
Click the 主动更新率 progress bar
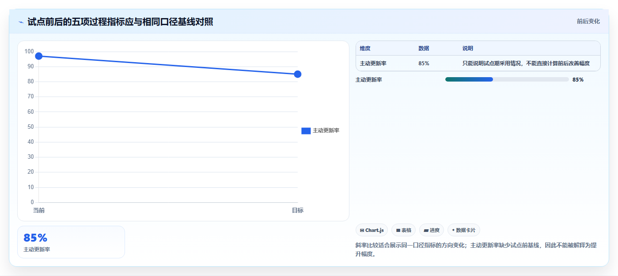click(x=507, y=79)
